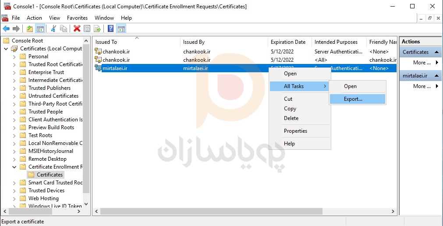Image resolution: width=443 pixels, height=226 pixels.
Task: Click the Up One Level folder icon
Action: pos(29,29)
